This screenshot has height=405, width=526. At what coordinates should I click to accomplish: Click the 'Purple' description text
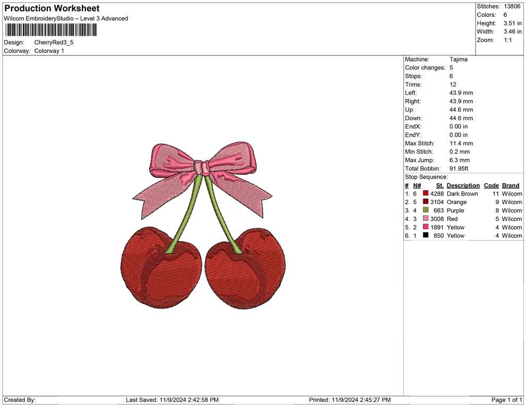pos(455,210)
